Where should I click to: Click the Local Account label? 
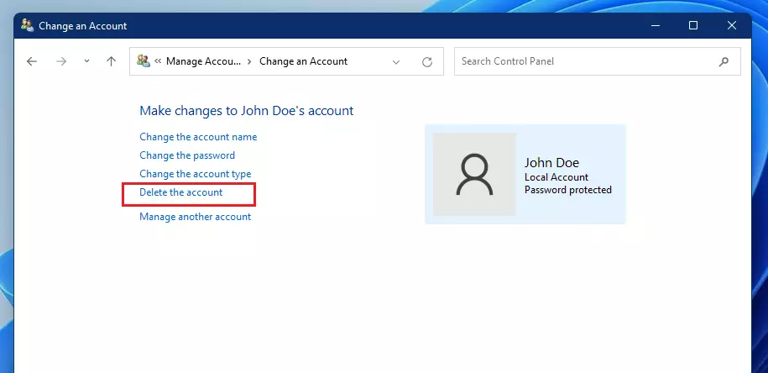point(556,177)
